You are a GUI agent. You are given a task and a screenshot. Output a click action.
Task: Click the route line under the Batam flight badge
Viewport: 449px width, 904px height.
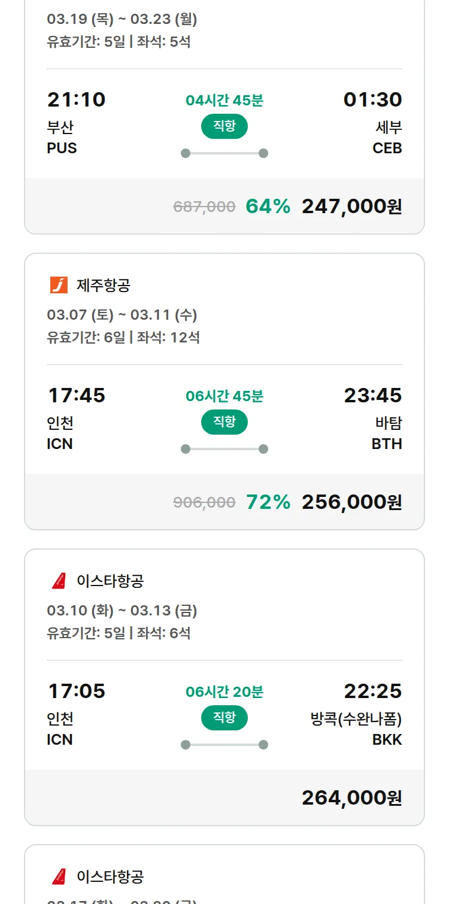click(224, 449)
